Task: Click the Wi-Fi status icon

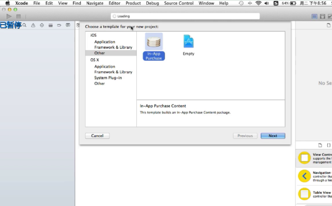Action: (x=258, y=3)
